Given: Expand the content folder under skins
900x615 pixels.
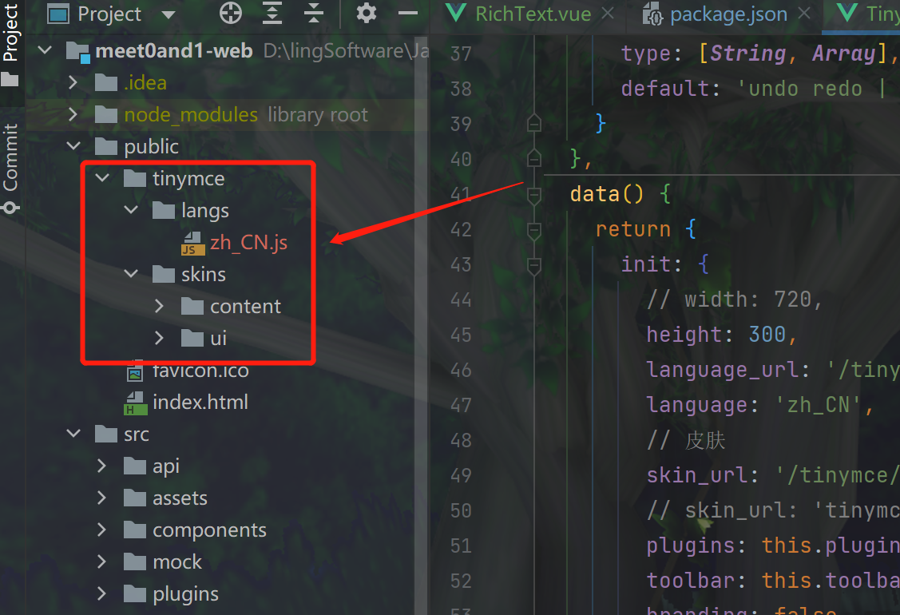Looking at the screenshot, I should point(159,306).
